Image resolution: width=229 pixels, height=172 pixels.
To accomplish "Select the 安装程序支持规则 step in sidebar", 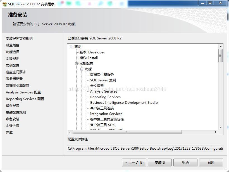I will click(19, 39).
